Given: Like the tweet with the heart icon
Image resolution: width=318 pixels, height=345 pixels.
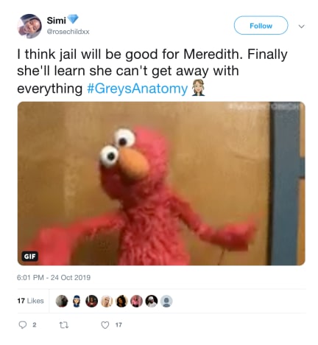Looking at the screenshot, I should (x=105, y=325).
